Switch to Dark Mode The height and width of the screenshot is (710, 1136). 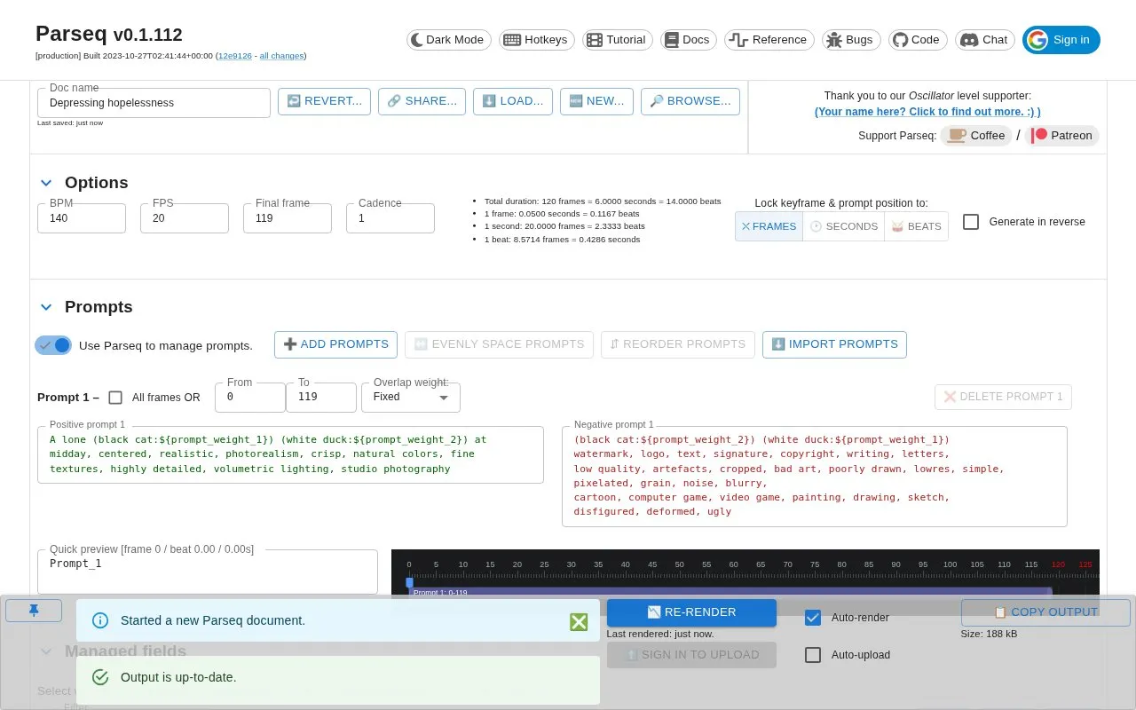tap(449, 40)
